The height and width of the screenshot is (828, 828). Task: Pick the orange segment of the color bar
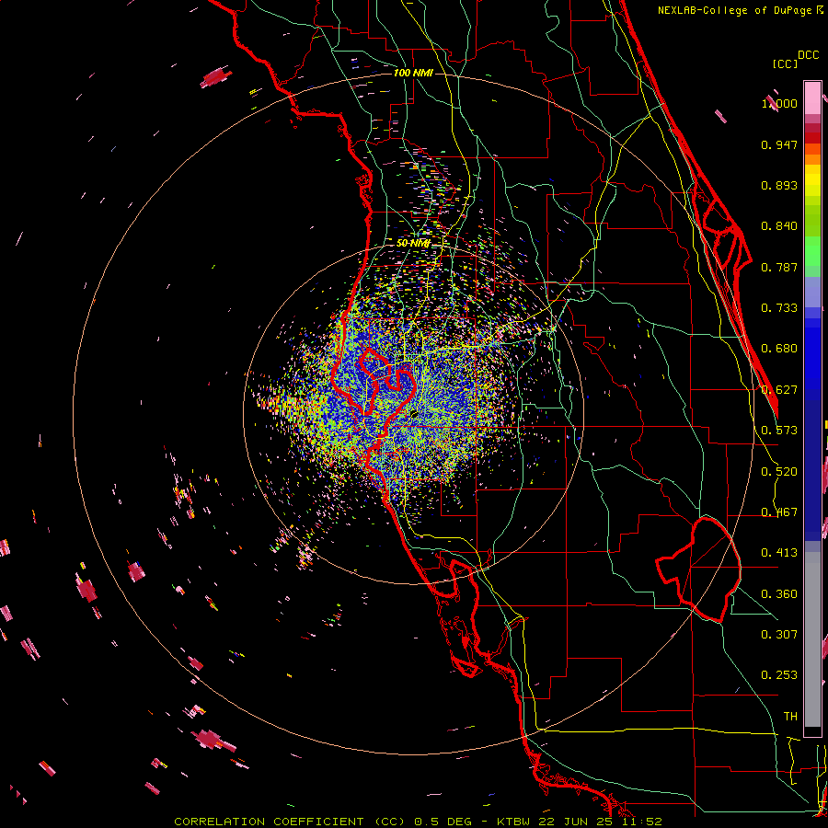(x=812, y=159)
